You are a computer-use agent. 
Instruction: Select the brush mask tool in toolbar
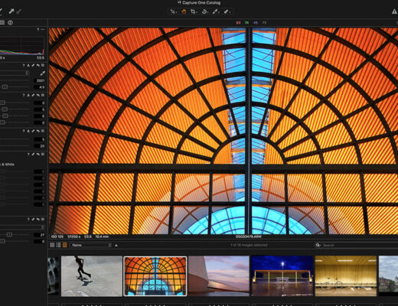pos(227,11)
